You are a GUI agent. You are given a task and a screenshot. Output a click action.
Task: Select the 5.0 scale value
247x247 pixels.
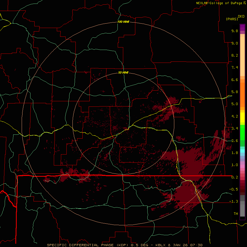[x=235, y=104]
